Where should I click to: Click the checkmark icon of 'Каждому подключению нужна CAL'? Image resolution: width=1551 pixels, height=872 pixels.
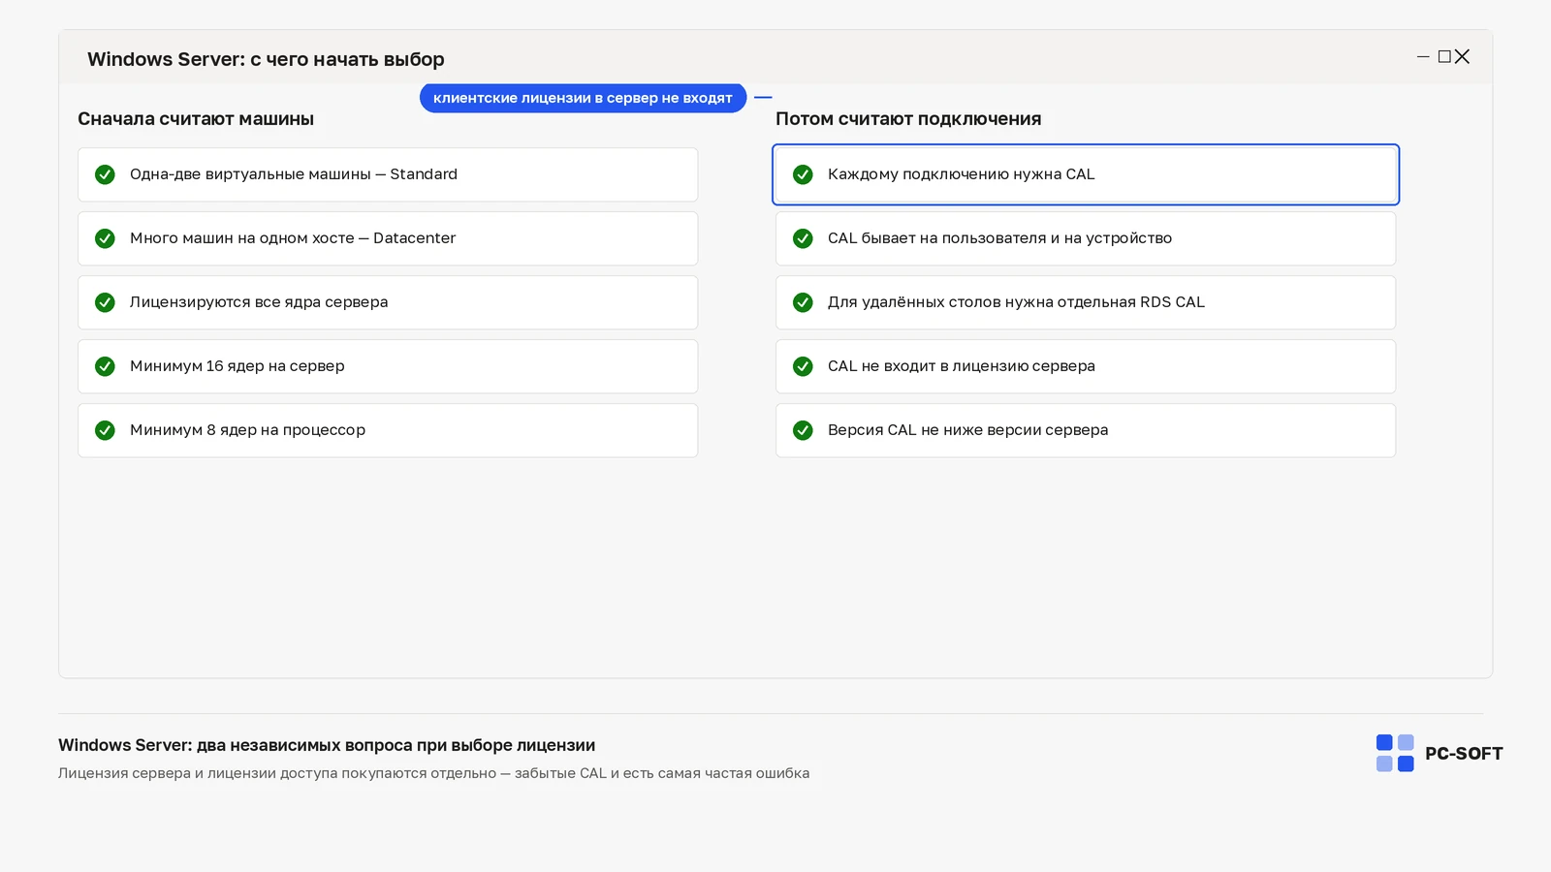coord(803,174)
